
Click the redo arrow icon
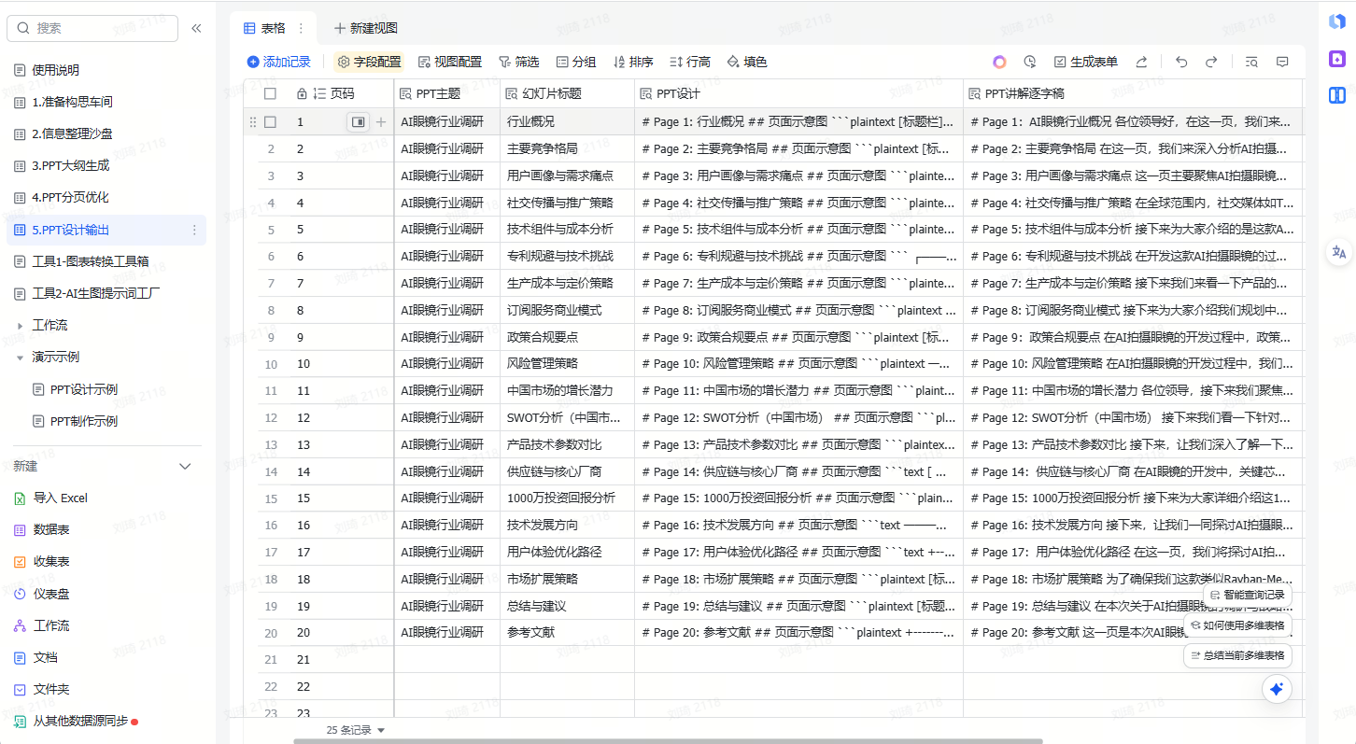point(1211,62)
